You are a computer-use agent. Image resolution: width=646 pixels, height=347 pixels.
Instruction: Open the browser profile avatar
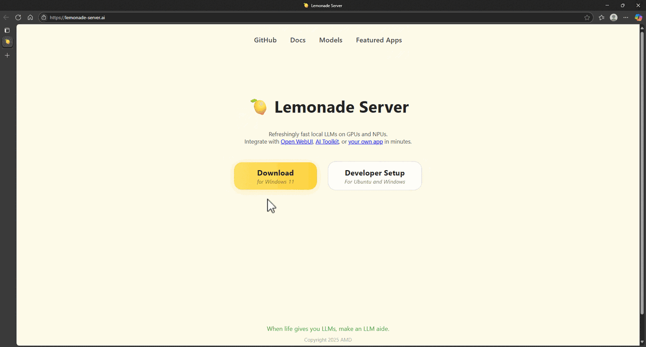click(x=613, y=17)
